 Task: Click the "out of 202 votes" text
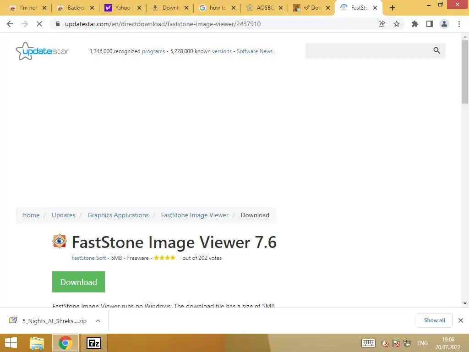[x=202, y=258]
